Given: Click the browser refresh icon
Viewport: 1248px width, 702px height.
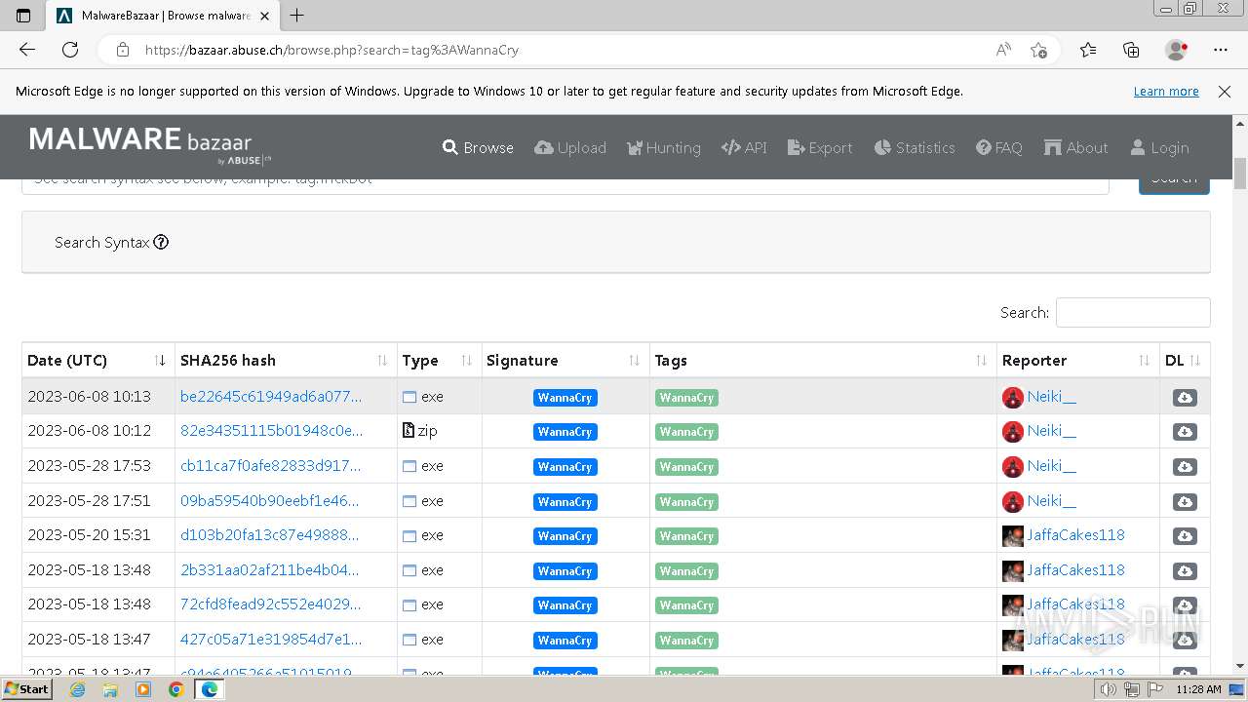Looking at the screenshot, I should (70, 50).
